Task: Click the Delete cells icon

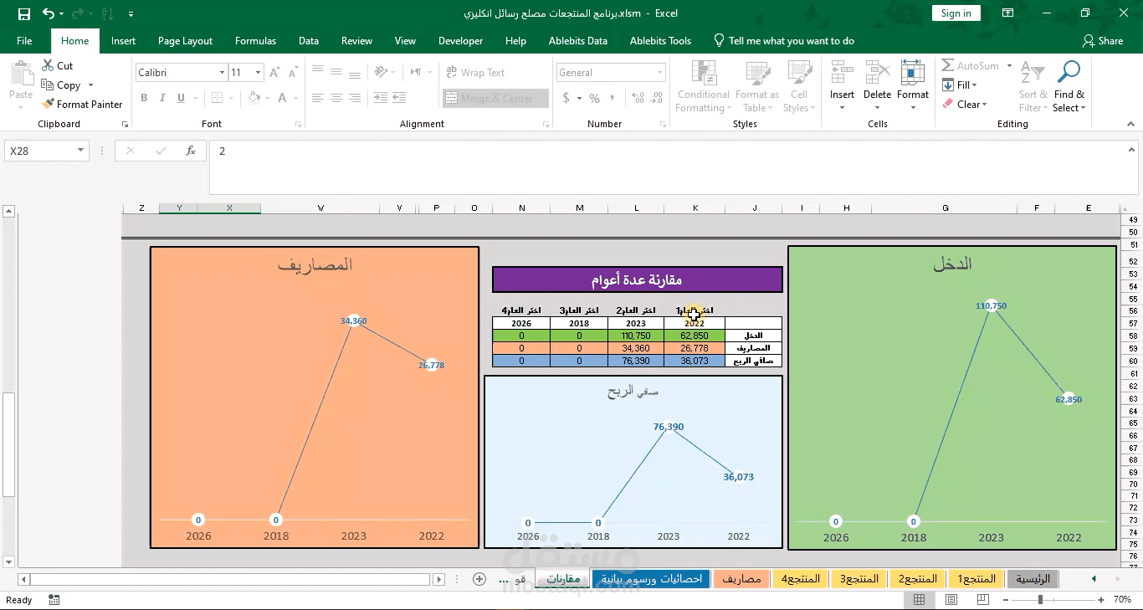Action: pyautogui.click(x=877, y=73)
